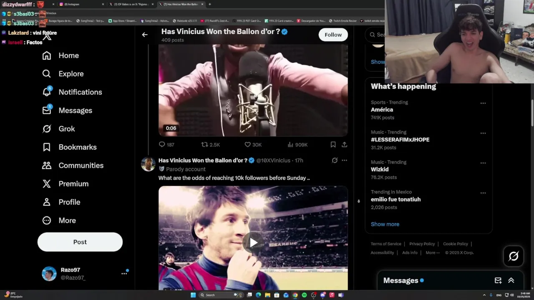This screenshot has width=534, height=300.
Task: Open replies on the post with 187 comments
Action: (x=166, y=145)
